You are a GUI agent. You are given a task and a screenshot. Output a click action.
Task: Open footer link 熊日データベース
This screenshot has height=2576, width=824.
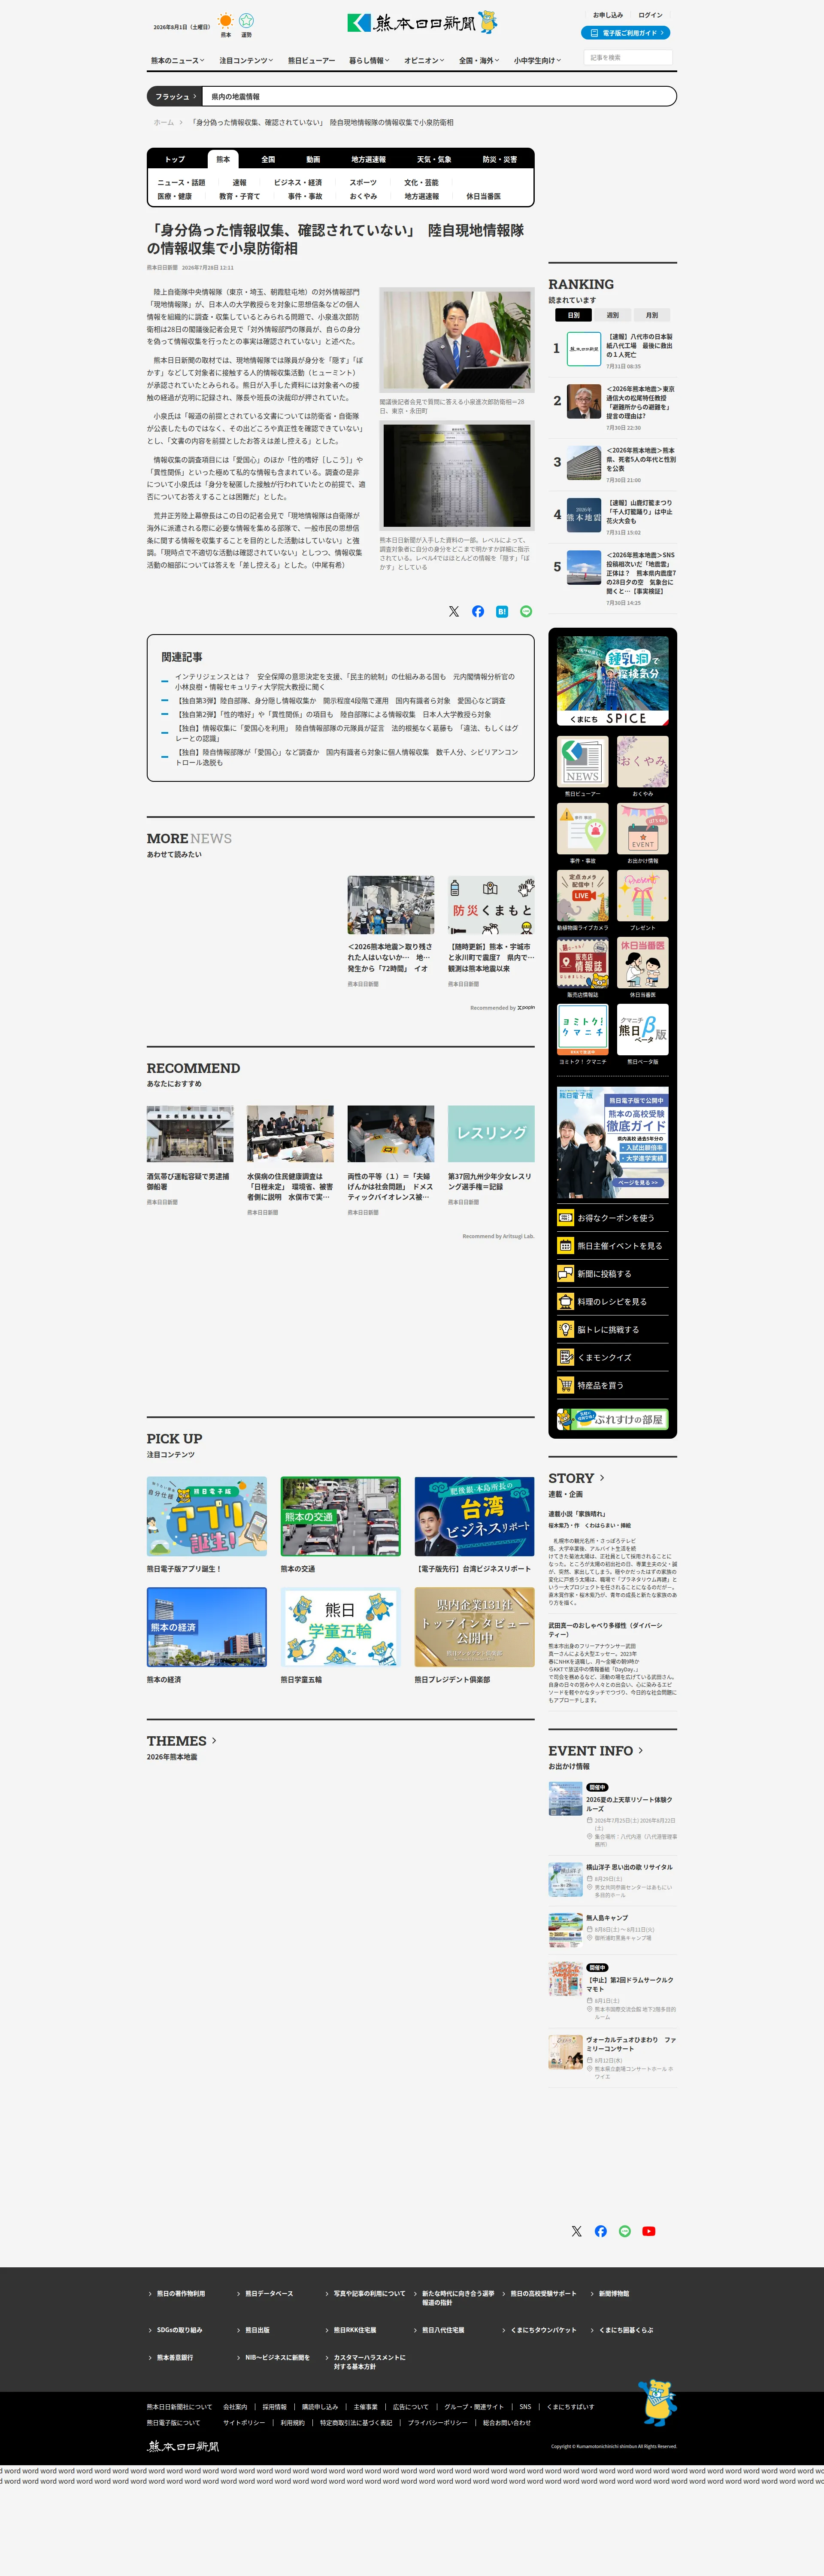pos(269,2294)
